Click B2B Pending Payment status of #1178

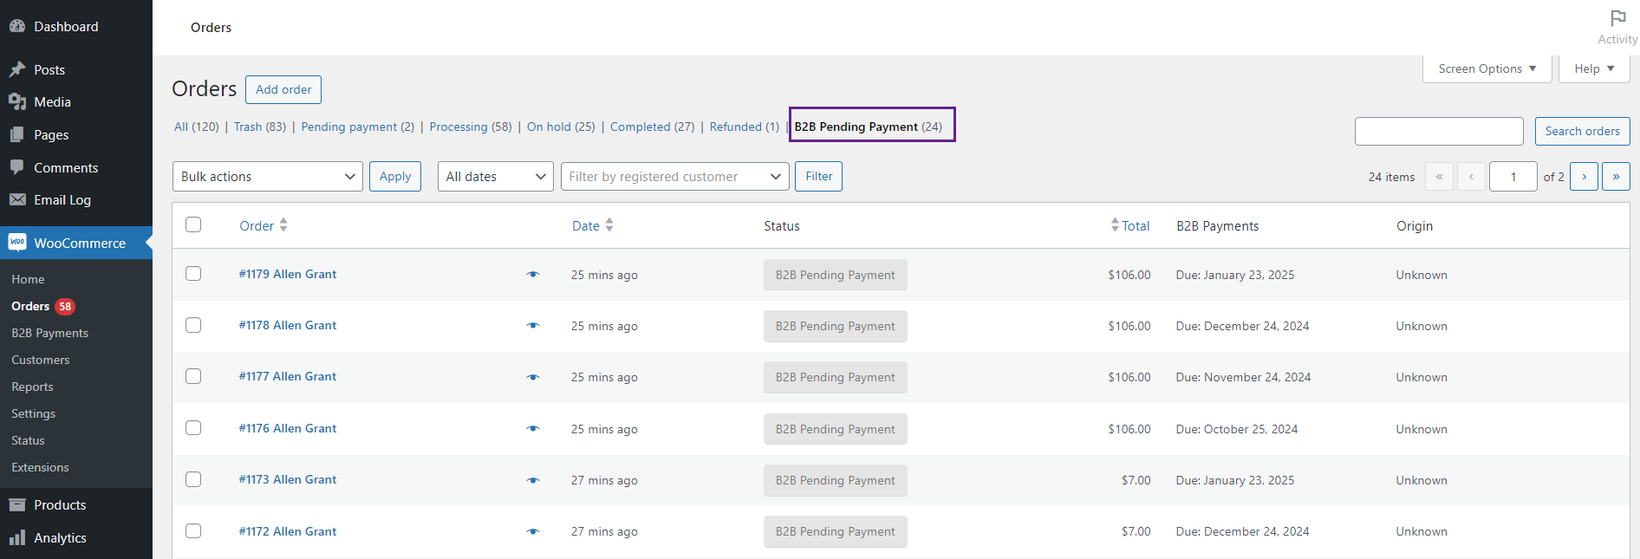click(836, 326)
